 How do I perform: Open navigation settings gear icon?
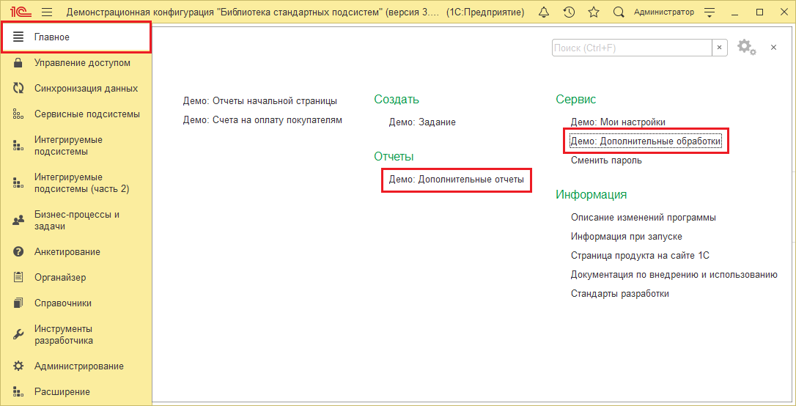[746, 47]
